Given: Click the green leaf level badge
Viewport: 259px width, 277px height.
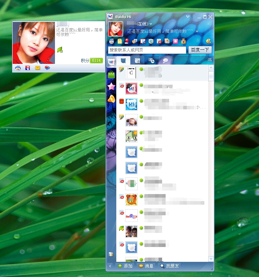Looking at the screenshot, I should 60,50.
